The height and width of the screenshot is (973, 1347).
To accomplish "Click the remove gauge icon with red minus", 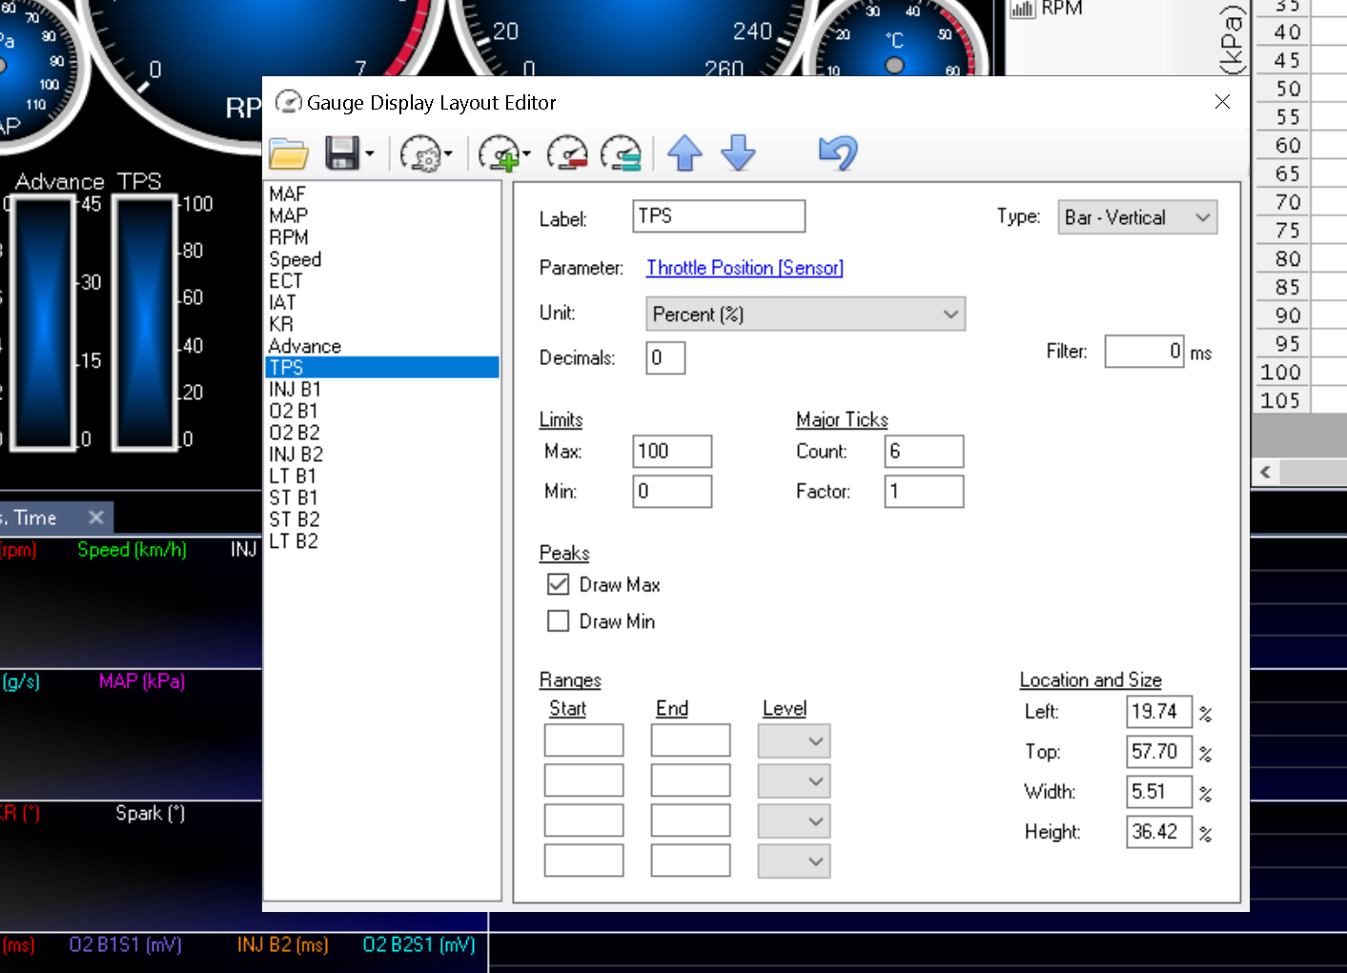I will point(567,153).
